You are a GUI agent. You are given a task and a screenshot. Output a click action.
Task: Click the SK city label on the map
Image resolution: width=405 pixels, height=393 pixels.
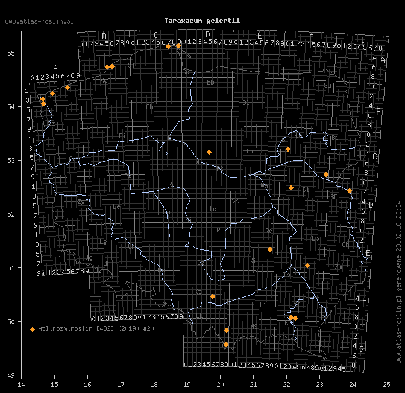tap(235, 201)
